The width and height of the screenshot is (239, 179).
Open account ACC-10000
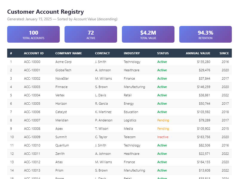coord(32,62)
